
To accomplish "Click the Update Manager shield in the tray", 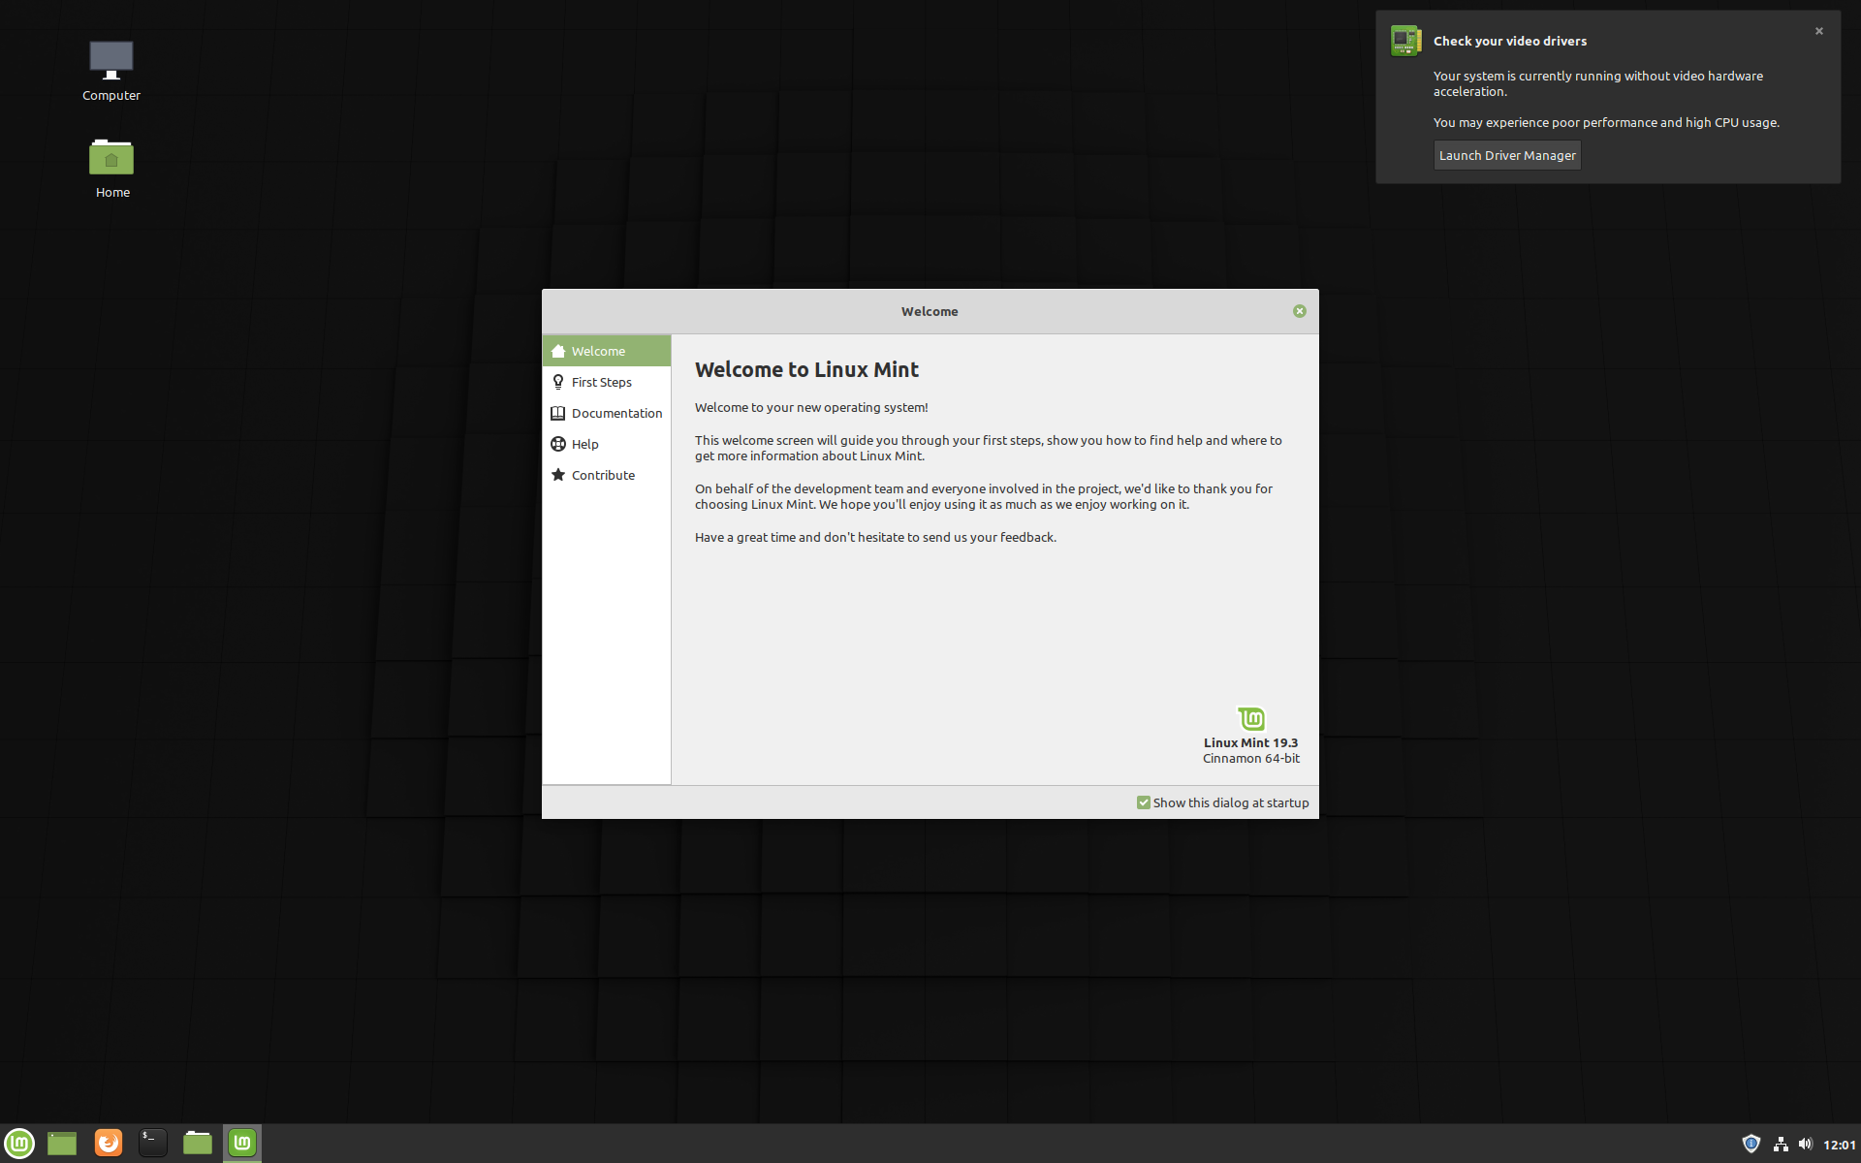I will pyautogui.click(x=1751, y=1144).
